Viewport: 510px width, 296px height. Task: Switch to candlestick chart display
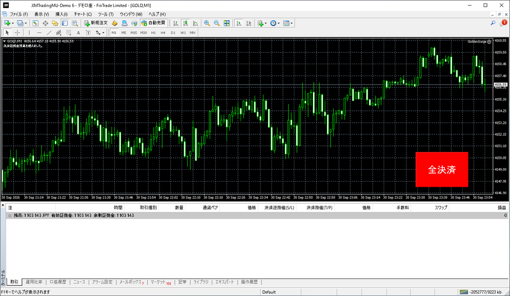(x=185, y=23)
